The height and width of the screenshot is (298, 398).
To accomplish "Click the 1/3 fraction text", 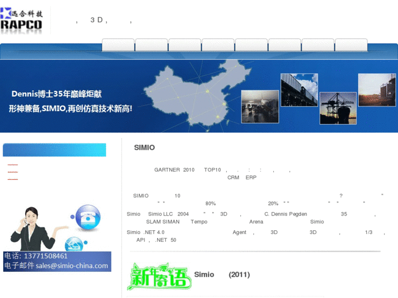I will click(x=368, y=232).
